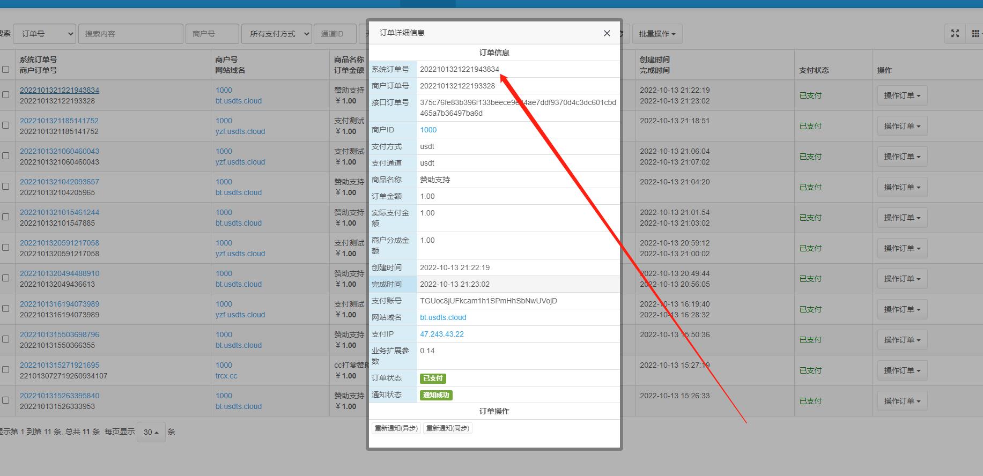Click the 通知成功 badge in the dialog
Screen dimensions: 983x476
[436, 395]
